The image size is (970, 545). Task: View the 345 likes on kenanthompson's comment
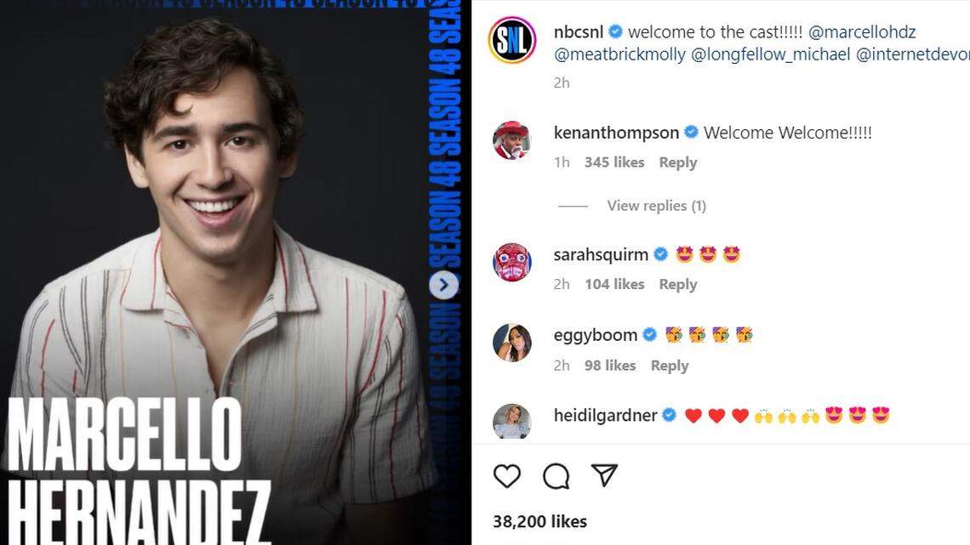point(614,162)
